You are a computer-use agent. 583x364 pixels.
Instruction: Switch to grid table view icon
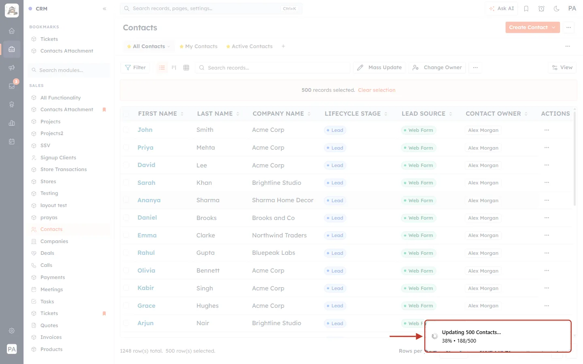(x=186, y=68)
